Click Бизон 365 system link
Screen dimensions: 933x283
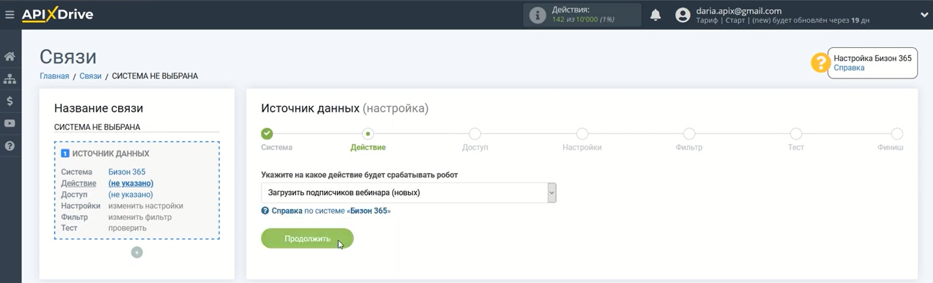tap(127, 172)
